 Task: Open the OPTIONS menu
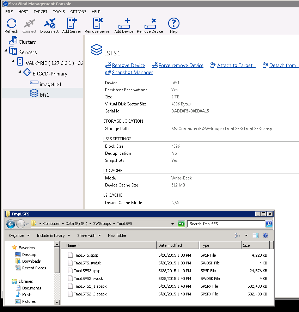pyautogui.click(x=78, y=12)
